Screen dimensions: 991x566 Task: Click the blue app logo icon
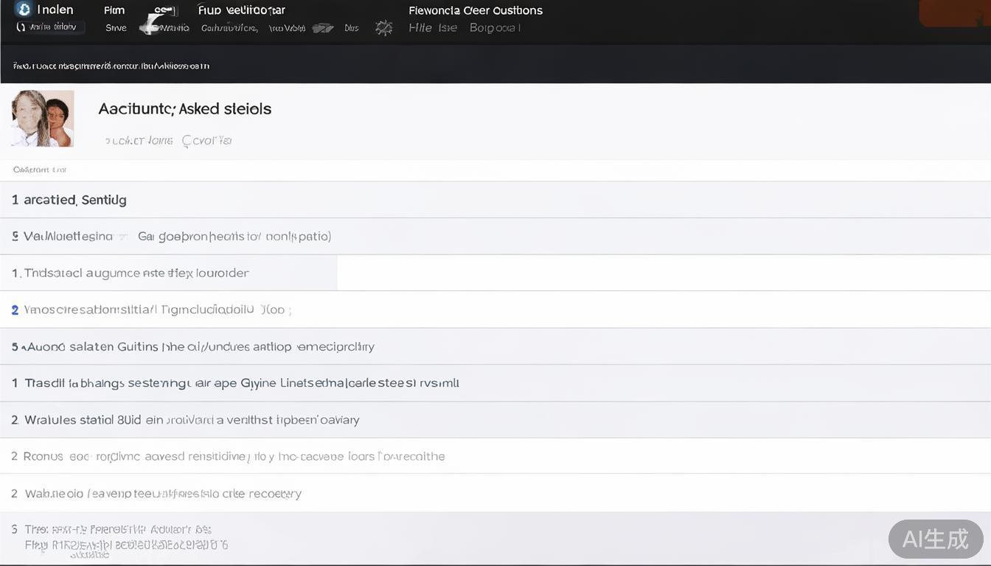(24, 10)
